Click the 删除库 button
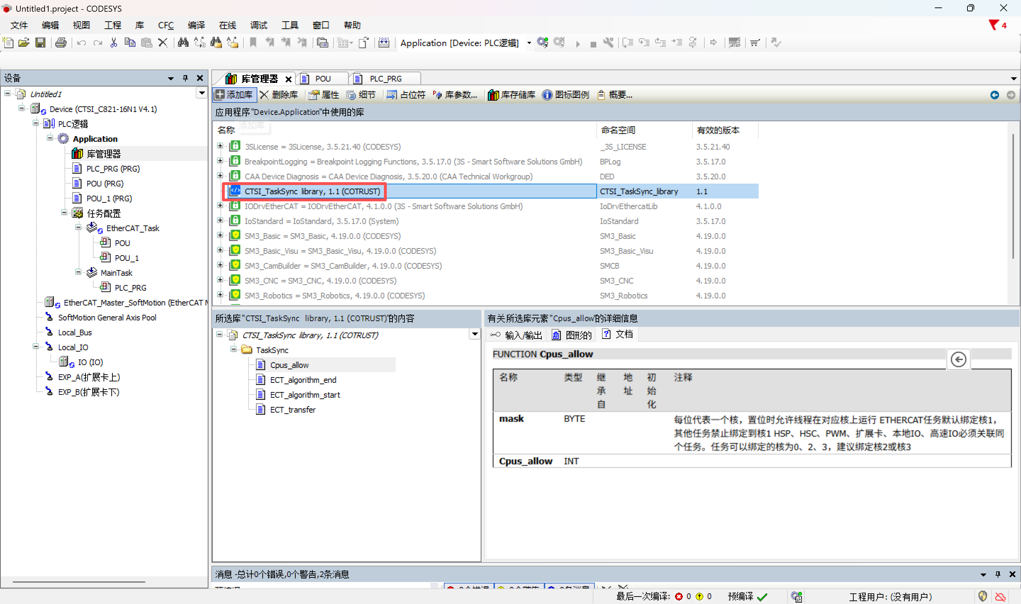 pos(280,95)
